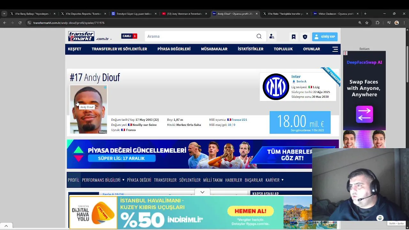
Task: Open the Serie A league link
Action: click(x=301, y=81)
